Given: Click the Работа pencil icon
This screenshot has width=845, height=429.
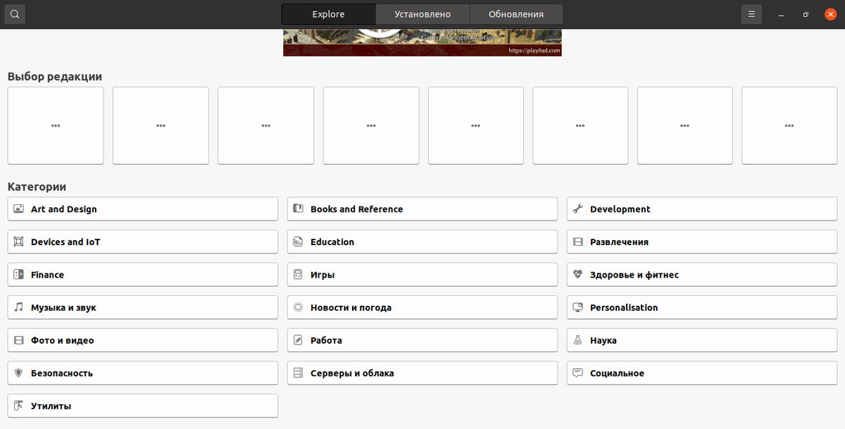Looking at the screenshot, I should (298, 340).
